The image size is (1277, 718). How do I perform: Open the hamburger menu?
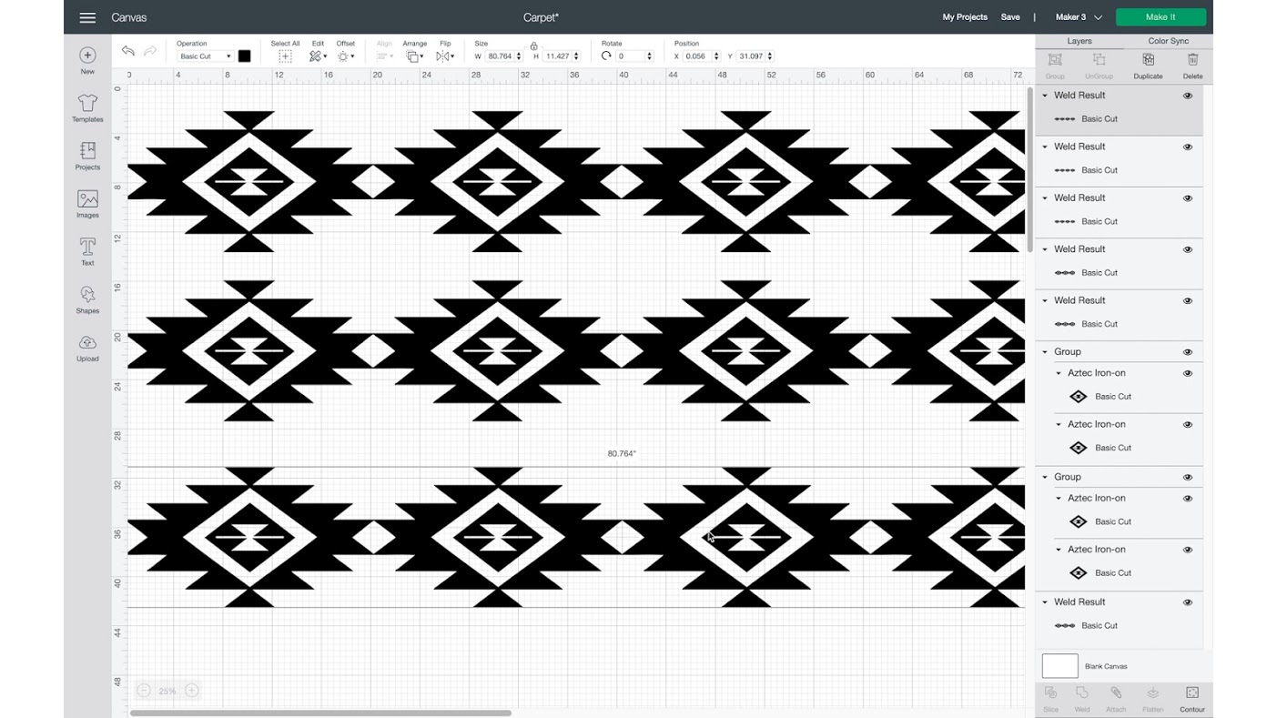point(86,16)
